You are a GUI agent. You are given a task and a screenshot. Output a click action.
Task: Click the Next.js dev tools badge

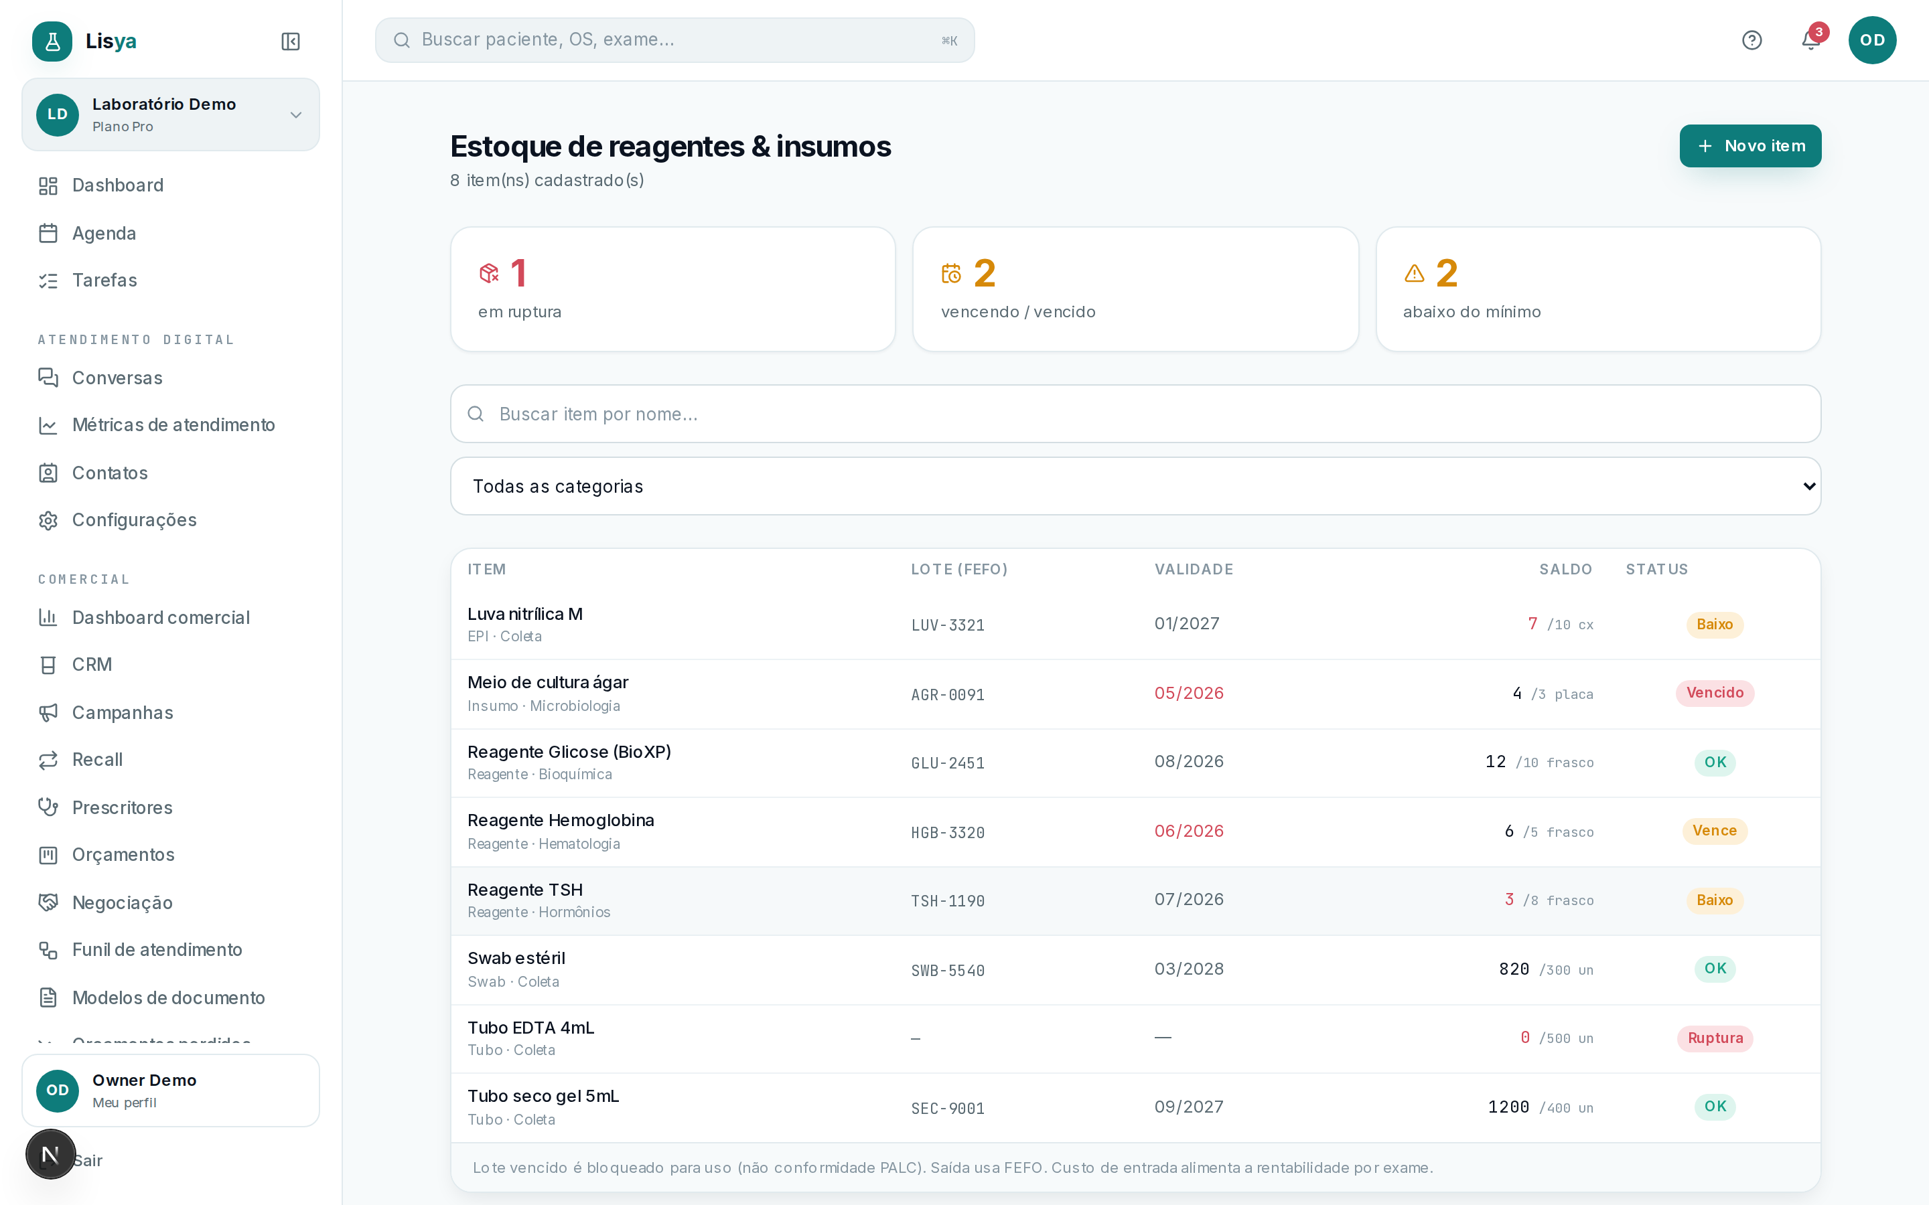point(50,1153)
